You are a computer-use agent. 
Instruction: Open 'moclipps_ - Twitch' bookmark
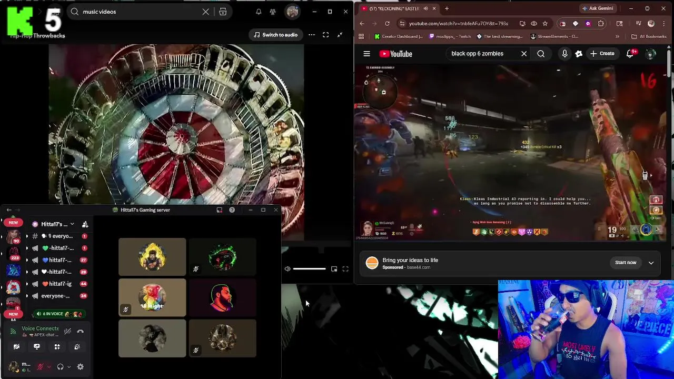(x=450, y=37)
